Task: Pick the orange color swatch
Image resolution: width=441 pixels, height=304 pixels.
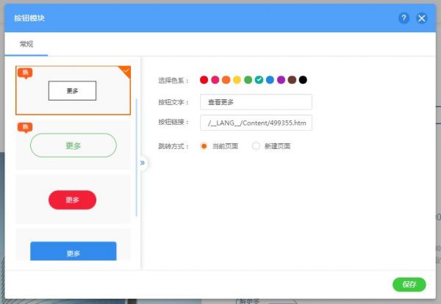Action: click(226, 80)
